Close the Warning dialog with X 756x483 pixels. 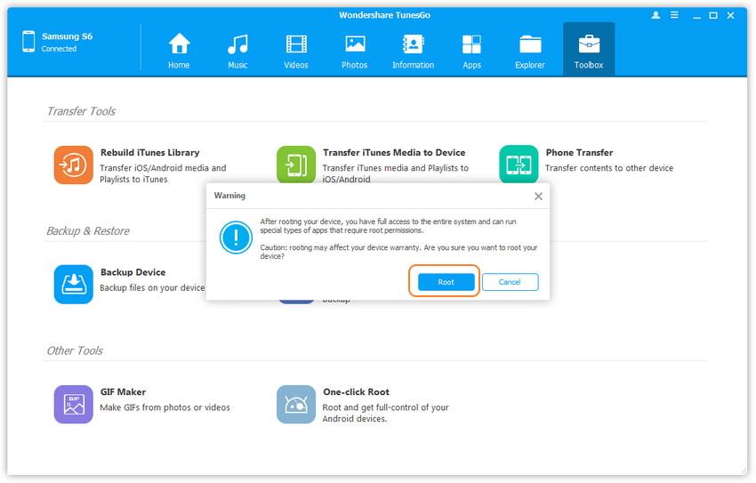tap(538, 196)
